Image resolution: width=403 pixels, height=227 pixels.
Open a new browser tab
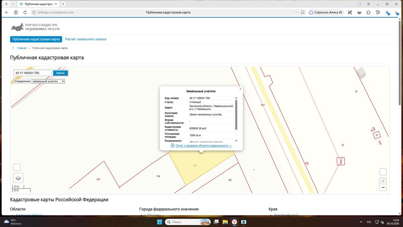pos(63,4)
